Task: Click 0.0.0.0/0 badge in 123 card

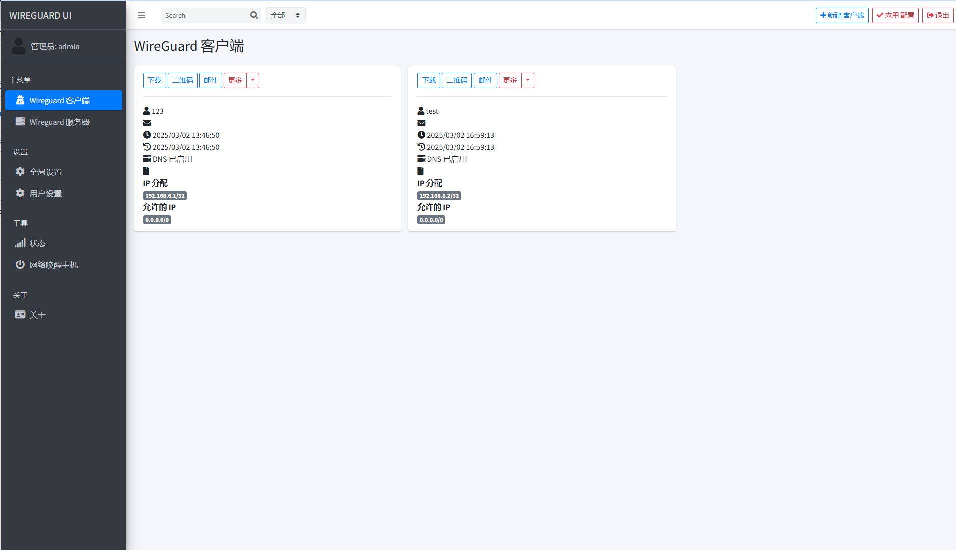Action: click(x=157, y=220)
